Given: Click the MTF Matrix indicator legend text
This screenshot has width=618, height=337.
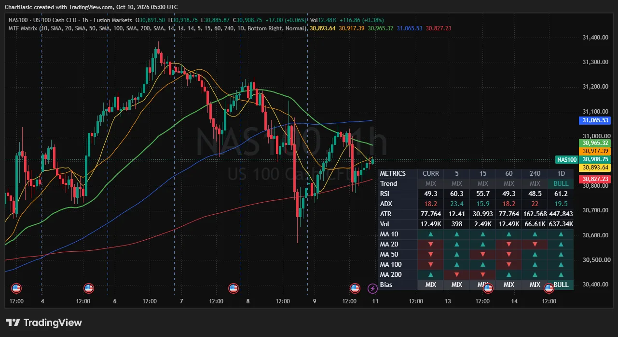Looking at the screenshot, I should (157, 28).
